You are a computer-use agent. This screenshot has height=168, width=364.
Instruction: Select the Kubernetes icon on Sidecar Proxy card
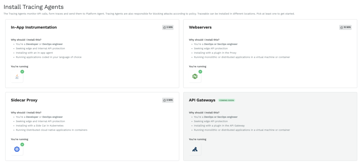[17, 149]
